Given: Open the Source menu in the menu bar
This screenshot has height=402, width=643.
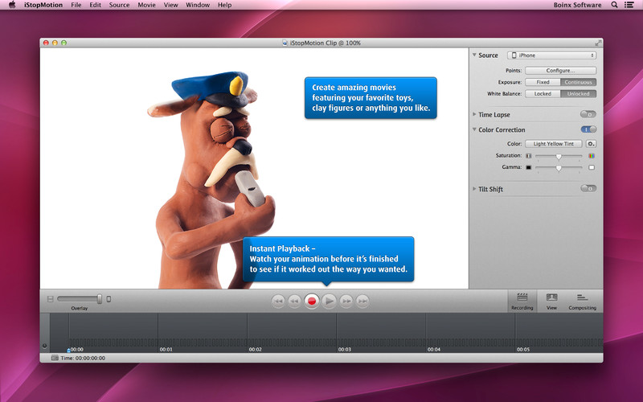Looking at the screenshot, I should (x=119, y=5).
